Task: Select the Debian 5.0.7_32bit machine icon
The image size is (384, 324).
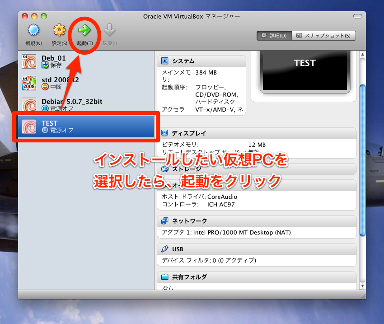Action: [29, 104]
